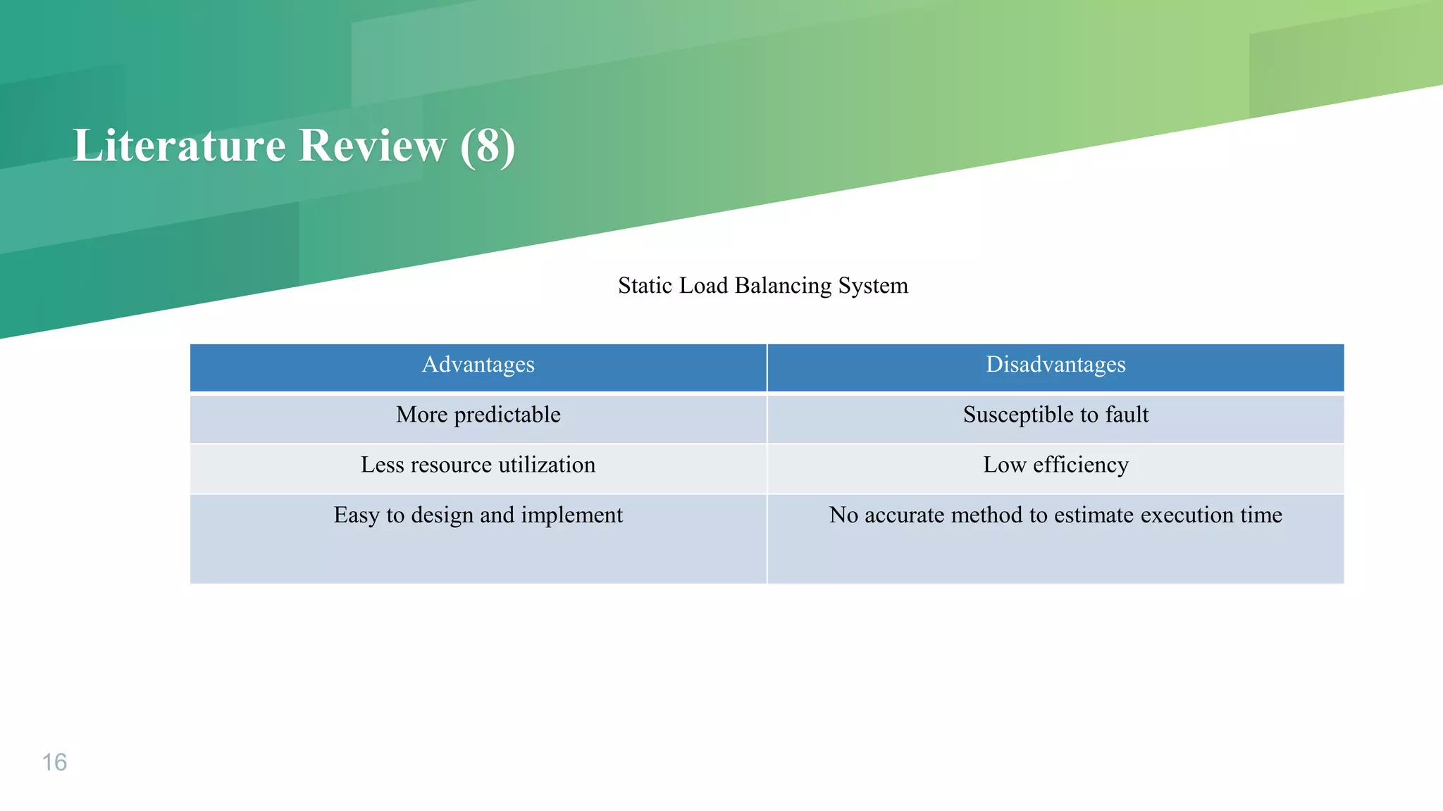Select No accurate method to estimate cell

pos(1055,539)
